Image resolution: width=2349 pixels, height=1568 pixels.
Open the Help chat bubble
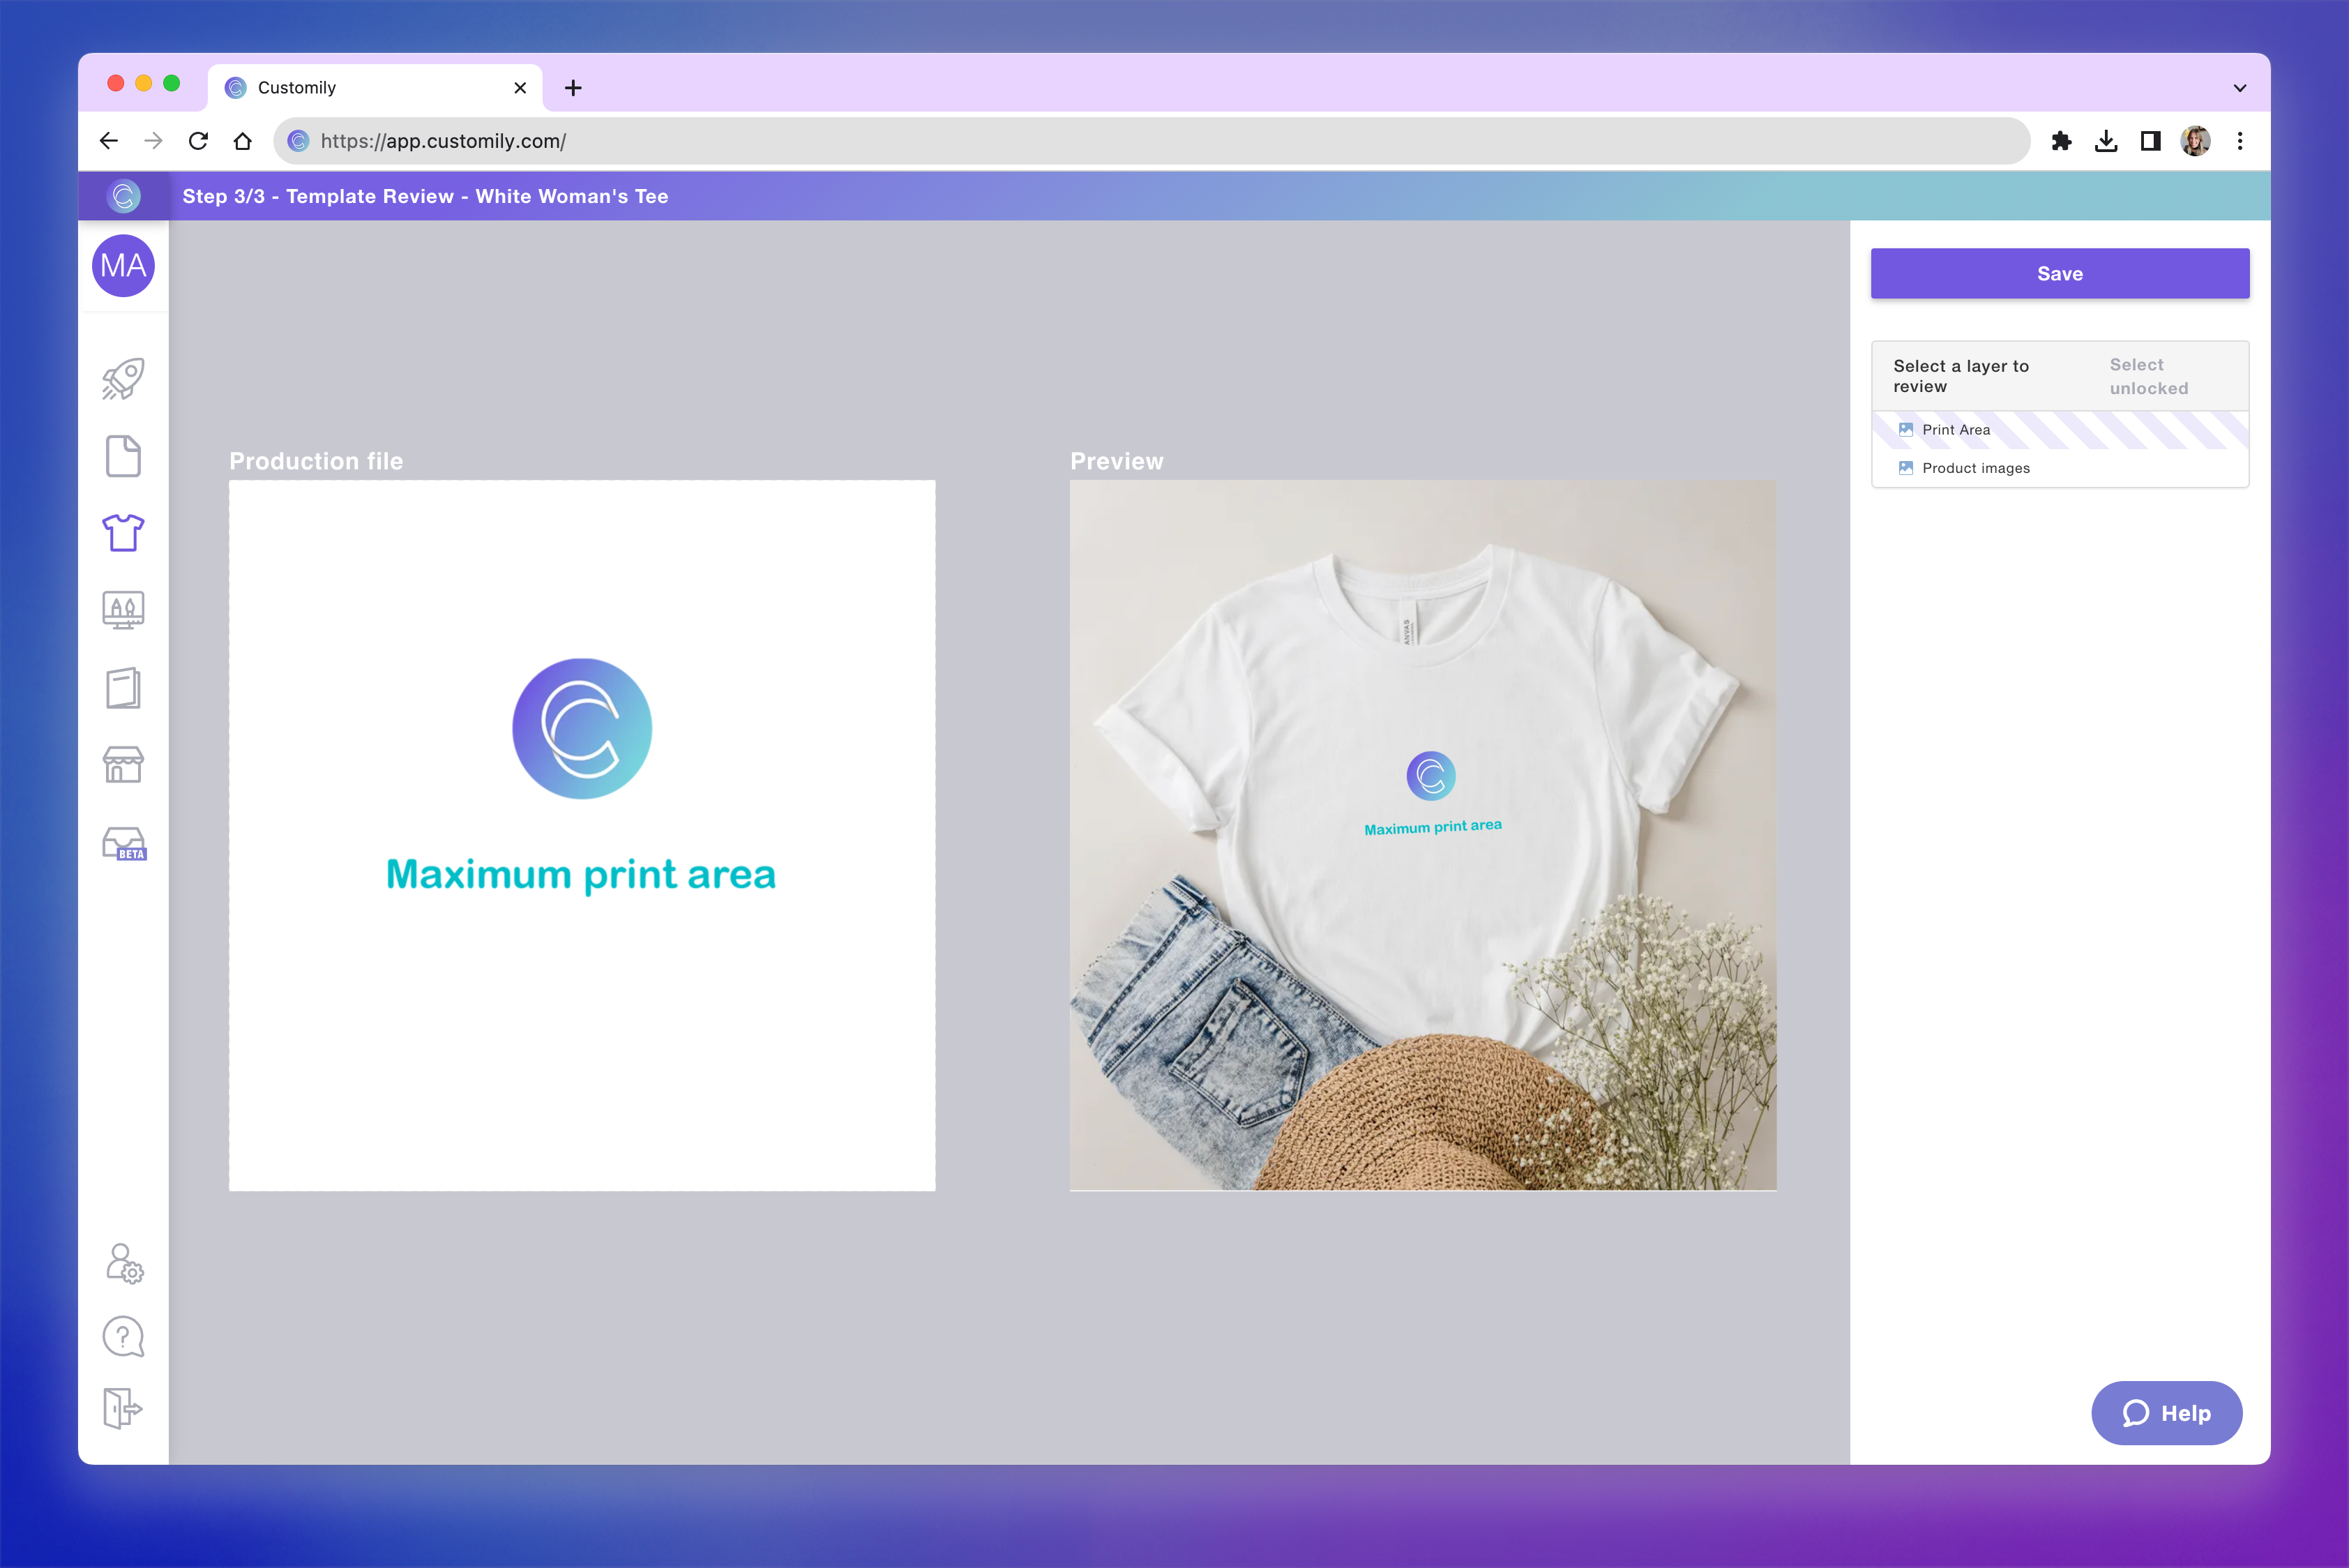[2166, 1413]
